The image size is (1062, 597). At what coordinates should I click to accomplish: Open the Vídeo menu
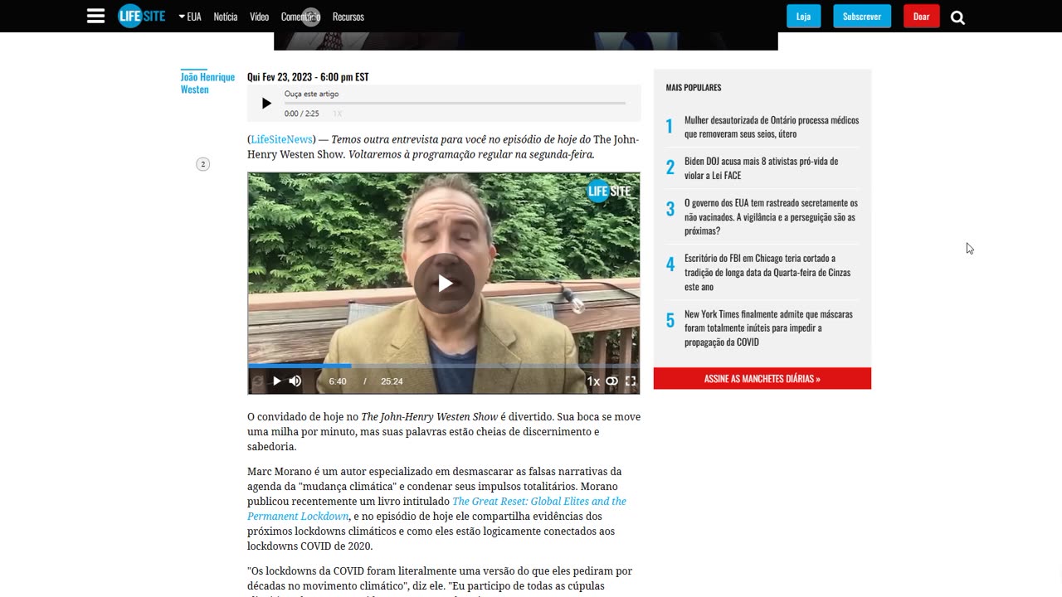point(260,17)
